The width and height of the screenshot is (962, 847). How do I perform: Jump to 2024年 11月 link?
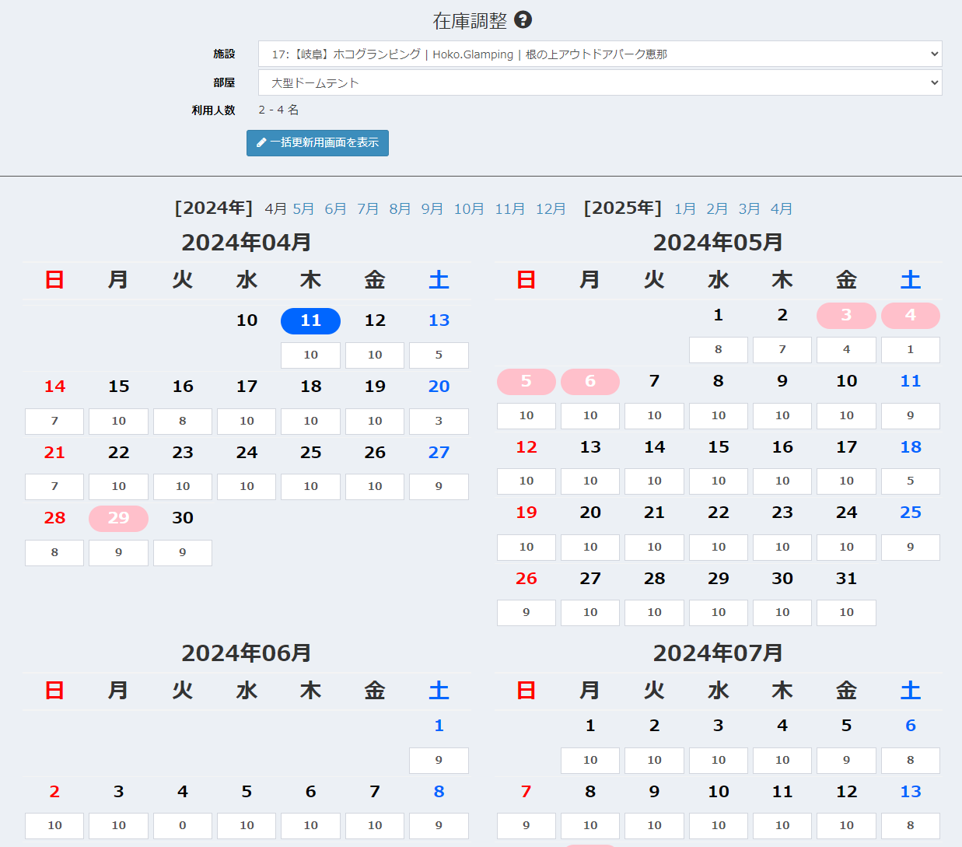point(509,208)
